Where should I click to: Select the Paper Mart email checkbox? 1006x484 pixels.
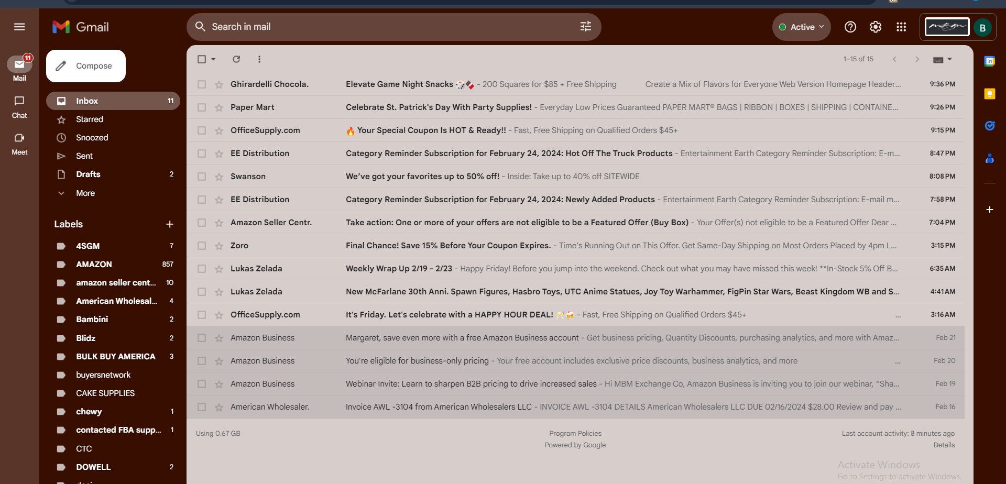click(202, 107)
